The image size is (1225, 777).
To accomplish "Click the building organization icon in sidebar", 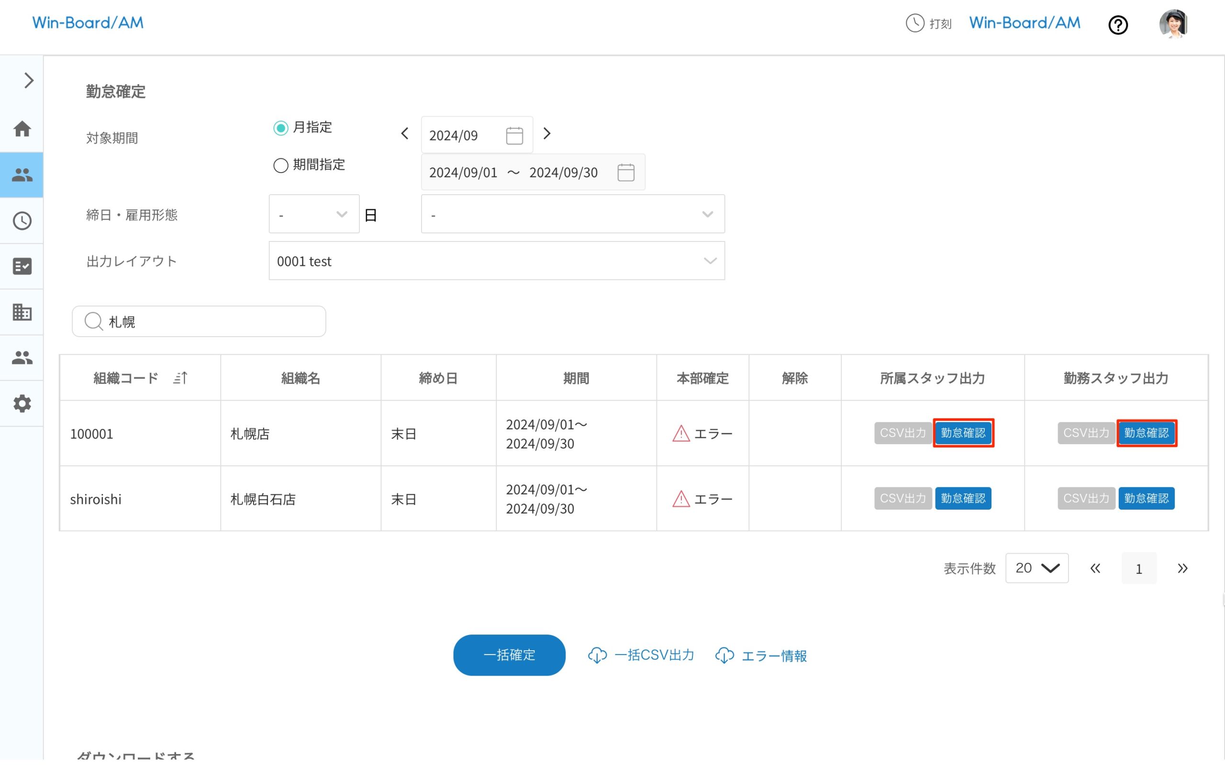I will [x=22, y=312].
